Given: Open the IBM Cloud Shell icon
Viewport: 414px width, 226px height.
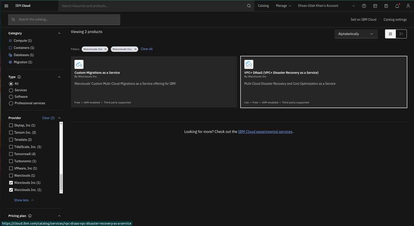Looking at the screenshot, I should [x=375, y=6].
